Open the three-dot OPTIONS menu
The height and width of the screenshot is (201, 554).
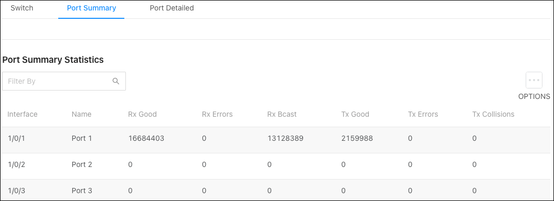pyautogui.click(x=534, y=81)
